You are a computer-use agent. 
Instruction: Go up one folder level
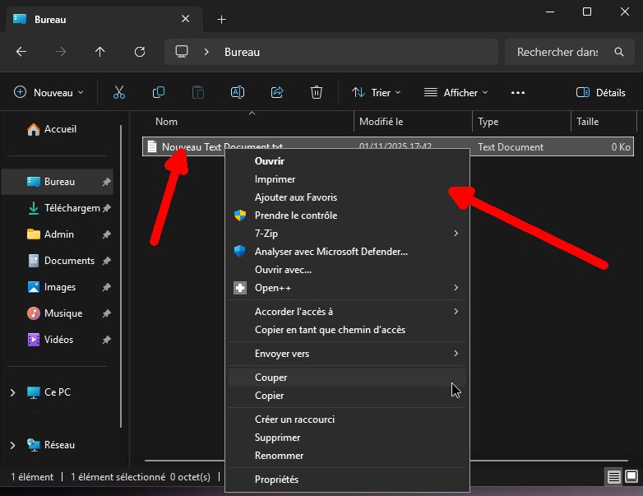coord(100,52)
